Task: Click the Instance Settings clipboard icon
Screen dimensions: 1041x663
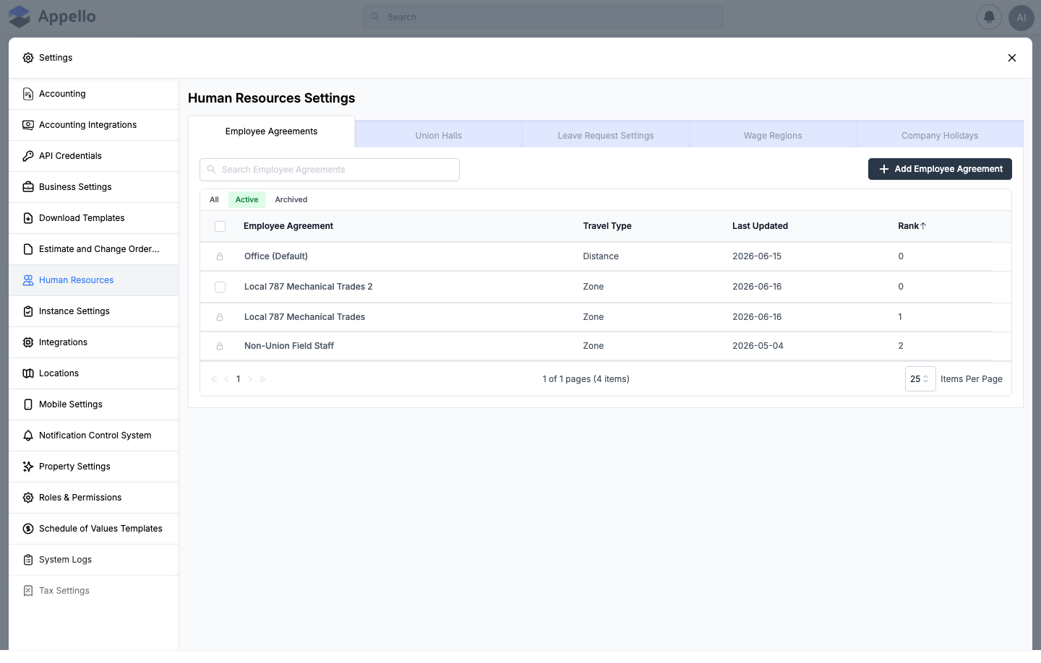Action: (28, 311)
